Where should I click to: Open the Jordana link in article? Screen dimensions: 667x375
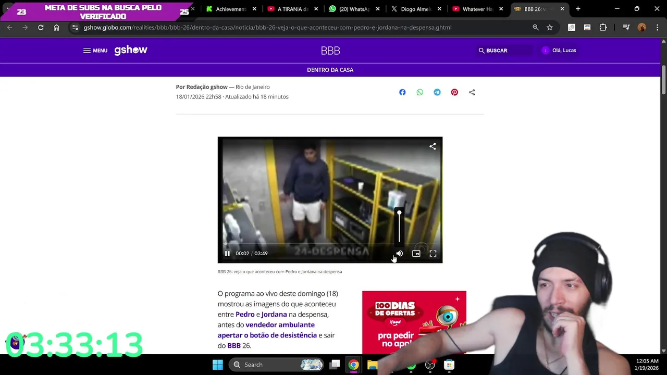click(274, 315)
